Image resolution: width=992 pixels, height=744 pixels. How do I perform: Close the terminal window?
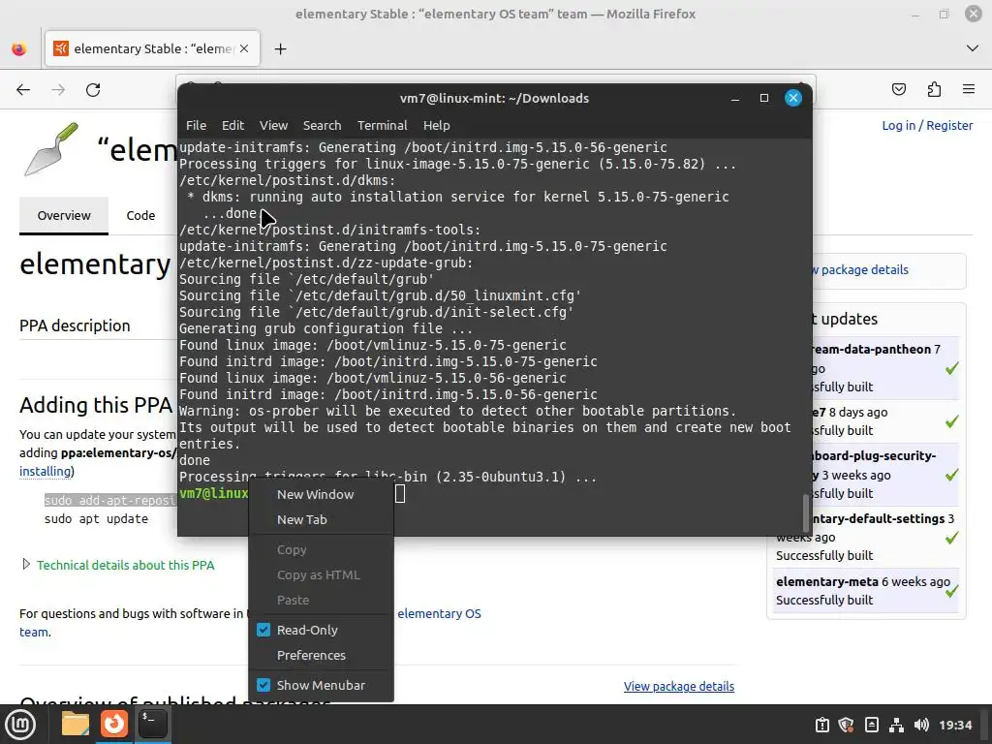tap(792, 98)
